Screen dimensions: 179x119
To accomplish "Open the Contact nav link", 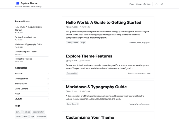I will point(147,4).
